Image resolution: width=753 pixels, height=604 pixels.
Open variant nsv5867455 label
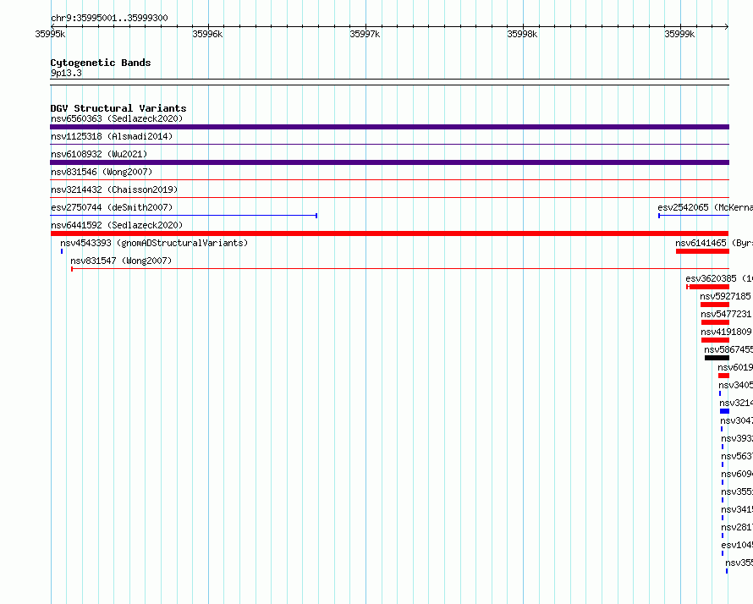[728, 349]
